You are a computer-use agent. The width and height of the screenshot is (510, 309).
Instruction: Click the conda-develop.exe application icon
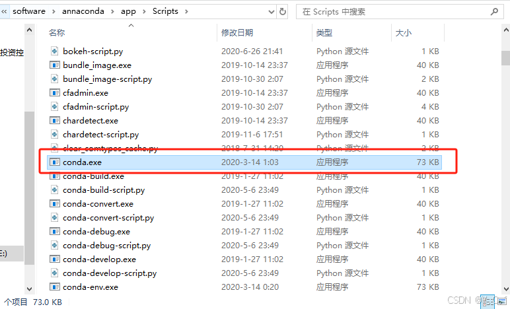[55, 259]
